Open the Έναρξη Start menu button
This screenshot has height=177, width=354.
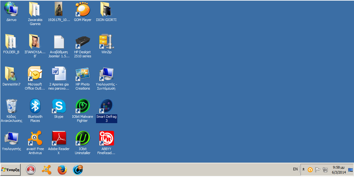point(11,169)
